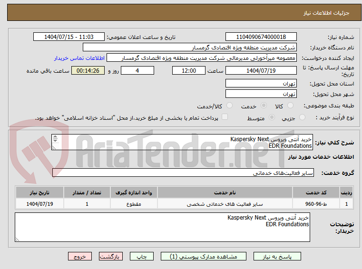This screenshot has height=269, width=362.
Task: Click the پاسخ به نیاز button
Action: pos(277,256)
